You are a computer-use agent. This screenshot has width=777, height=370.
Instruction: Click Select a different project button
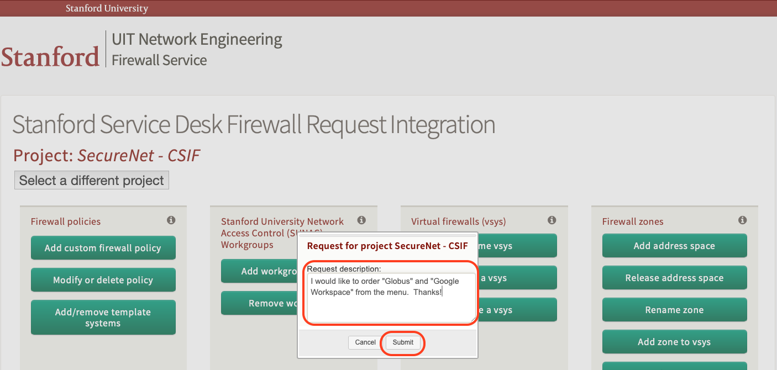(x=92, y=181)
